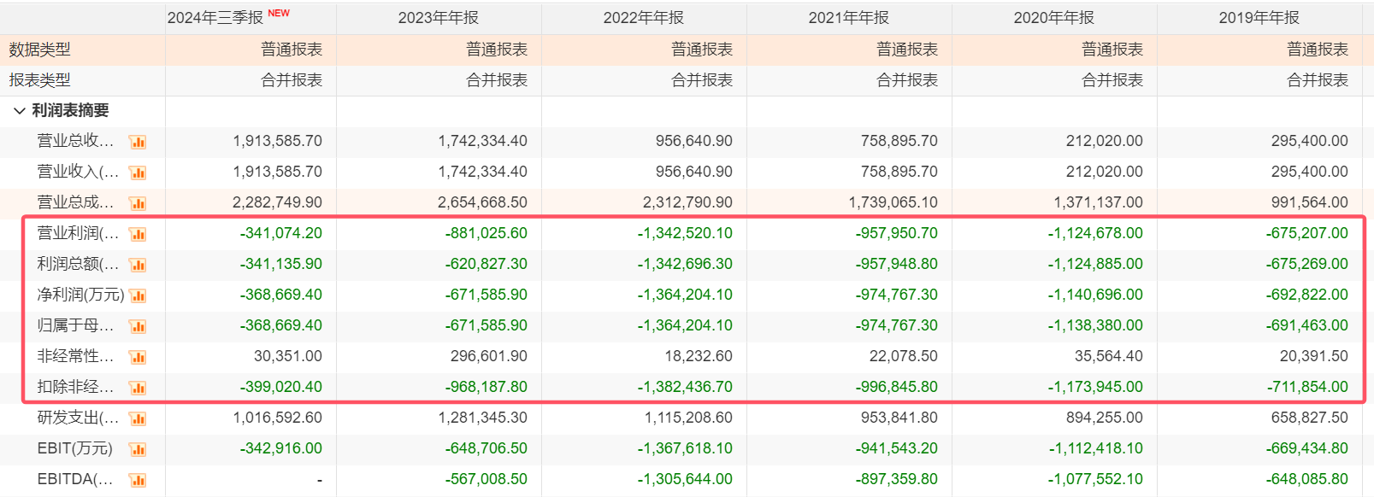Open chart icon for 归属于母 row

pyautogui.click(x=138, y=326)
